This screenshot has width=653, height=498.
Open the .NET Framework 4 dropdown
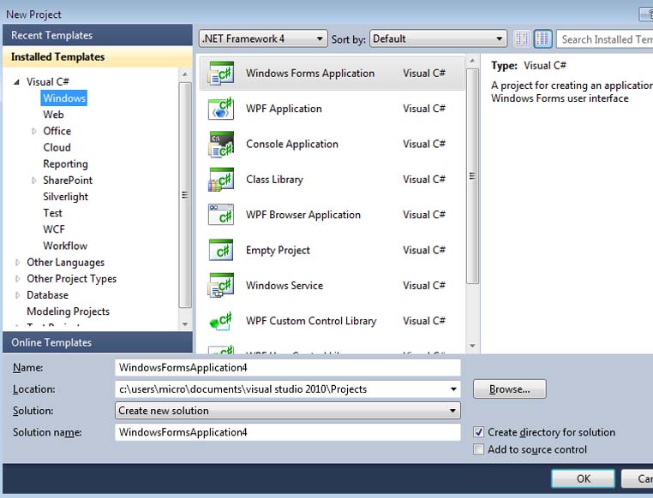coord(263,39)
